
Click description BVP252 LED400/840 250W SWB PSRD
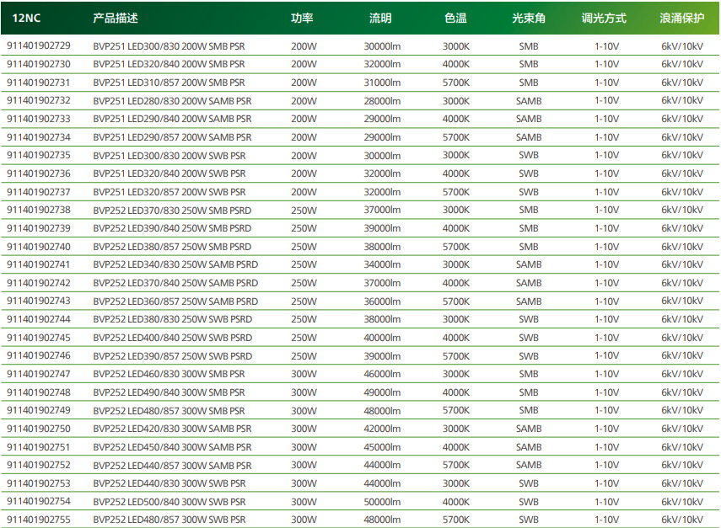pyautogui.click(x=172, y=338)
